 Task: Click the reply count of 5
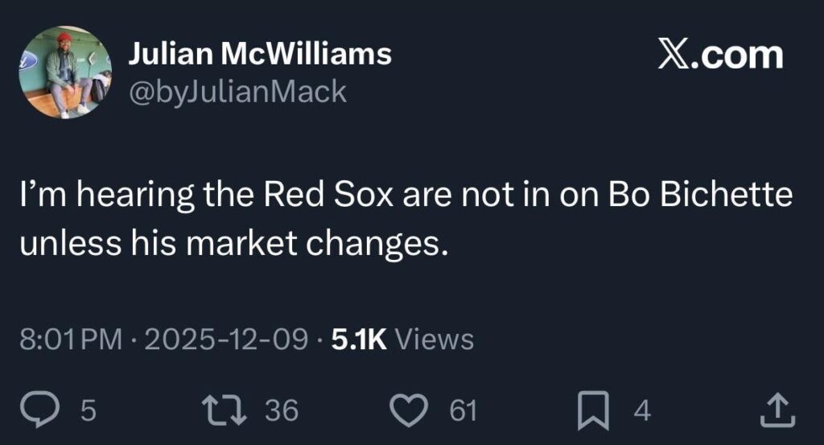89,411
